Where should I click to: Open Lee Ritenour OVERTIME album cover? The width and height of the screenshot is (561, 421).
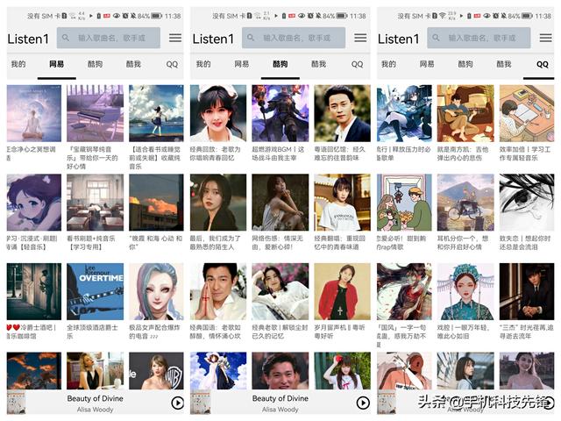point(96,291)
